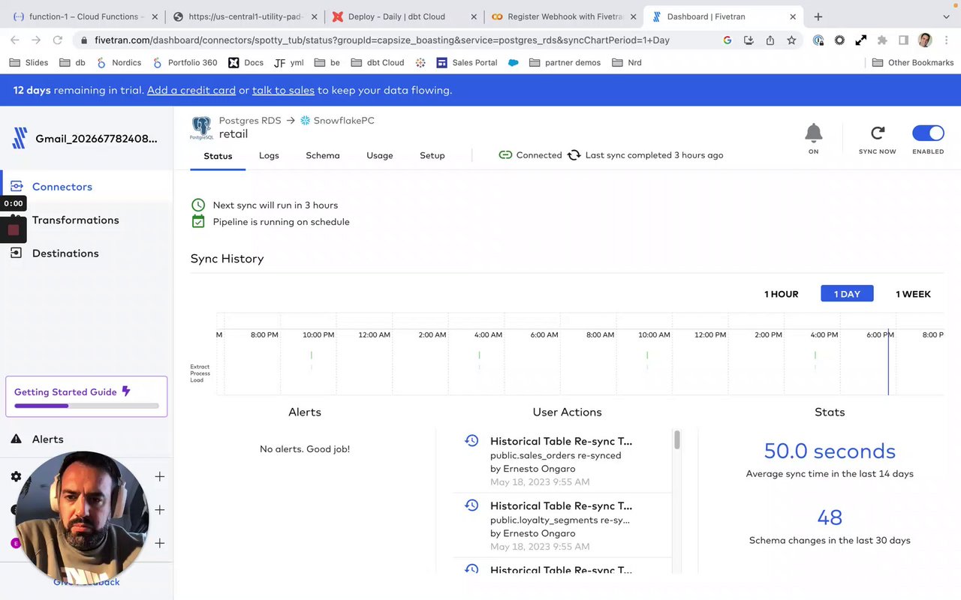Viewport: 961px width, 600px height.
Task: Open the Sales Portal bookmark
Action: tap(466, 63)
